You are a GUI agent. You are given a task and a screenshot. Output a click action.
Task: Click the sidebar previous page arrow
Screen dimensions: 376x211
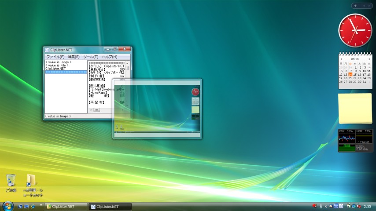[x=364, y=6]
